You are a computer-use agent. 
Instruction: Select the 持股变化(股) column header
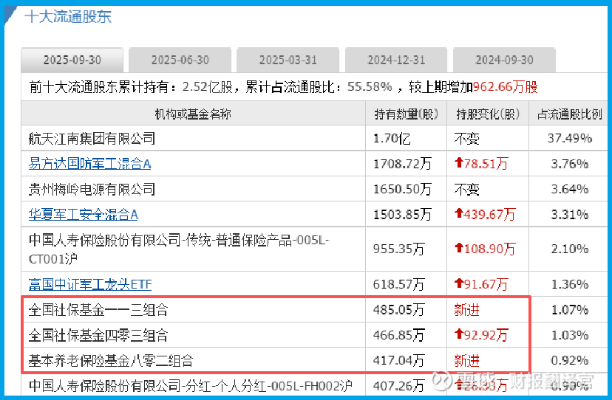coord(488,114)
